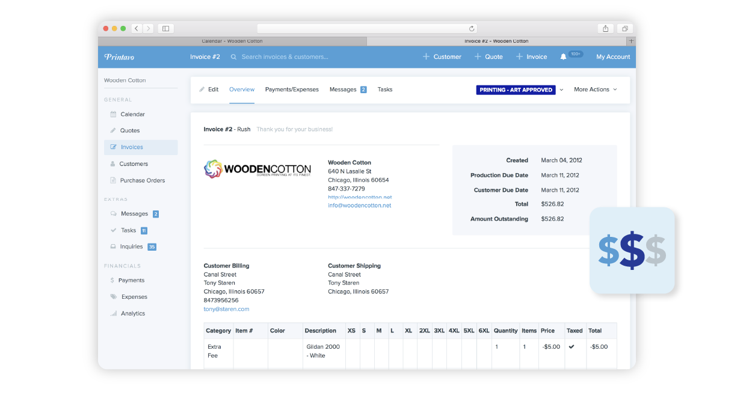Click the sidebar Messages count badge 2
Viewport: 752px width, 401px height.
(x=156, y=214)
